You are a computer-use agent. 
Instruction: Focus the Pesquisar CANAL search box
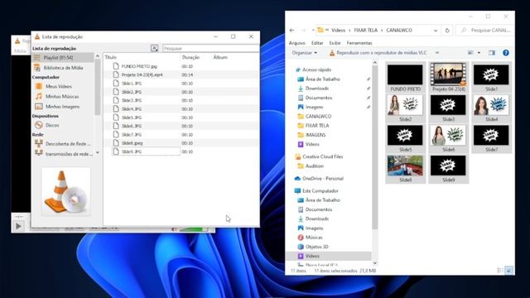point(485,31)
